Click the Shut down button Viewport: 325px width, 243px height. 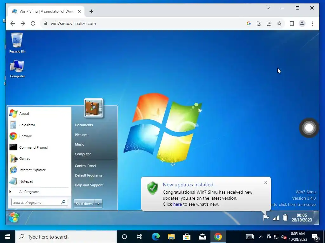[84, 204]
